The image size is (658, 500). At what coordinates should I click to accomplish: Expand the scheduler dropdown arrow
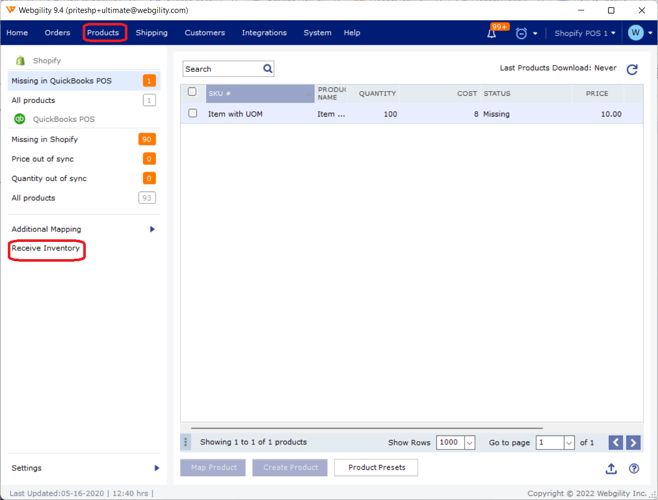click(535, 34)
